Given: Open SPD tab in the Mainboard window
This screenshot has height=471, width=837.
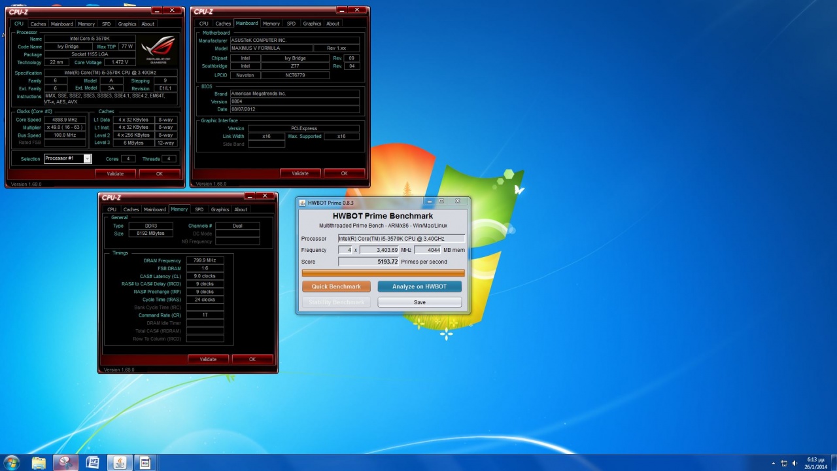Looking at the screenshot, I should pos(291,24).
